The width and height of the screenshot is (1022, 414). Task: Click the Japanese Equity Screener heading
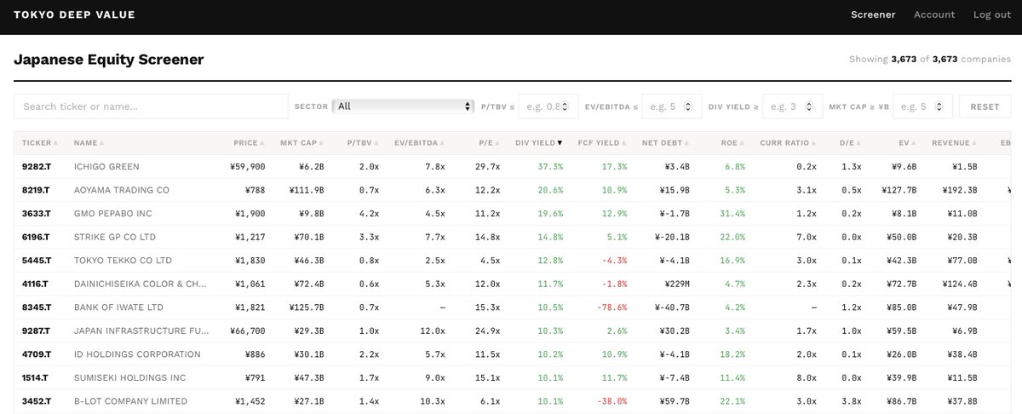pos(109,60)
